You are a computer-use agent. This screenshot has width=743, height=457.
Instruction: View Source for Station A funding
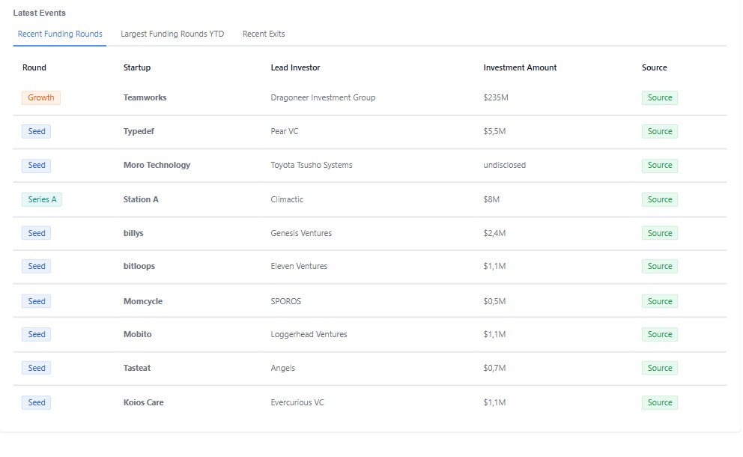(x=660, y=199)
